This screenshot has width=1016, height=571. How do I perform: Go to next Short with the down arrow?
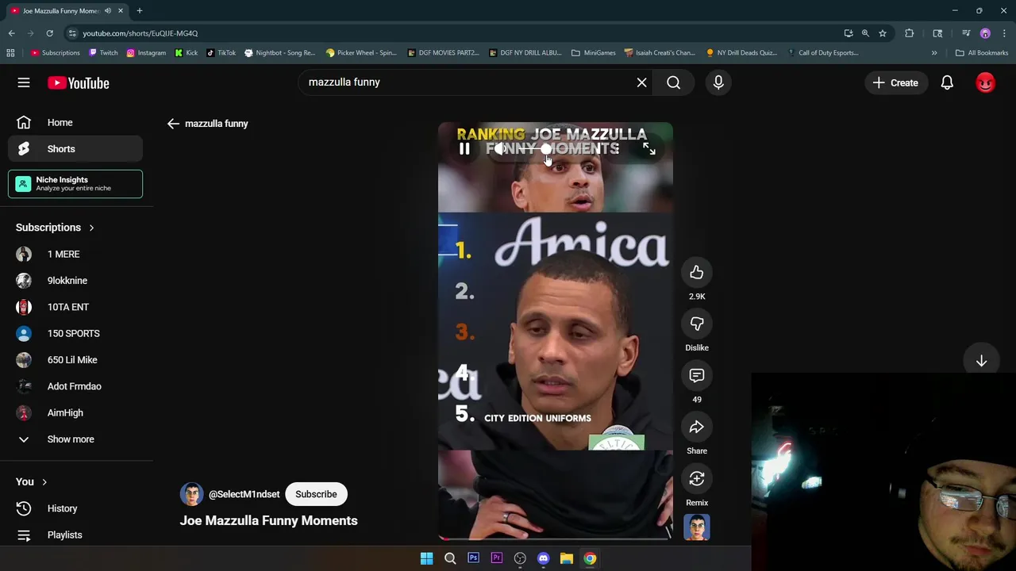981,361
